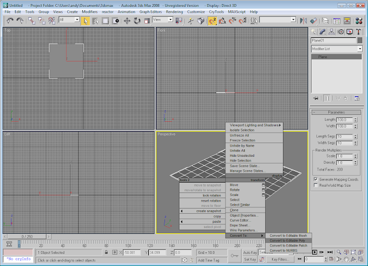Activate the Select Object arrow tool
The width and height of the screenshot is (368, 266).
click(x=86, y=21)
